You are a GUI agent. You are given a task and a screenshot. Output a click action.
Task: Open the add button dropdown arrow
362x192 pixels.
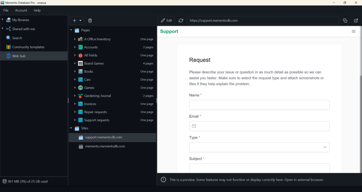(80, 20)
